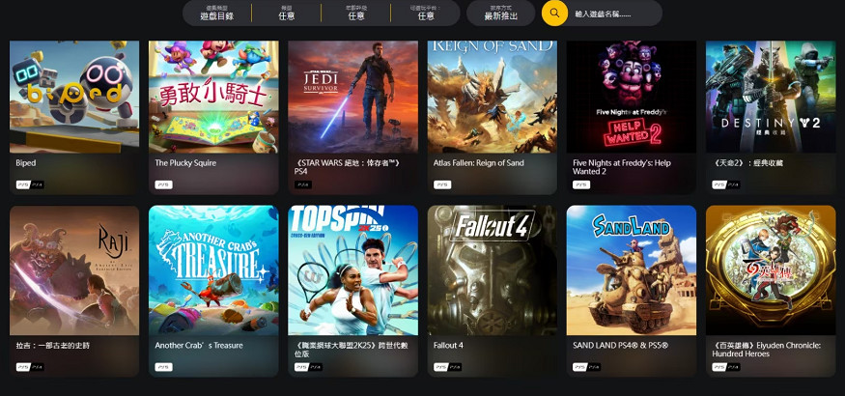The width and height of the screenshot is (845, 396).
Task: Open The Plucky Squire title link
Action: (185, 162)
